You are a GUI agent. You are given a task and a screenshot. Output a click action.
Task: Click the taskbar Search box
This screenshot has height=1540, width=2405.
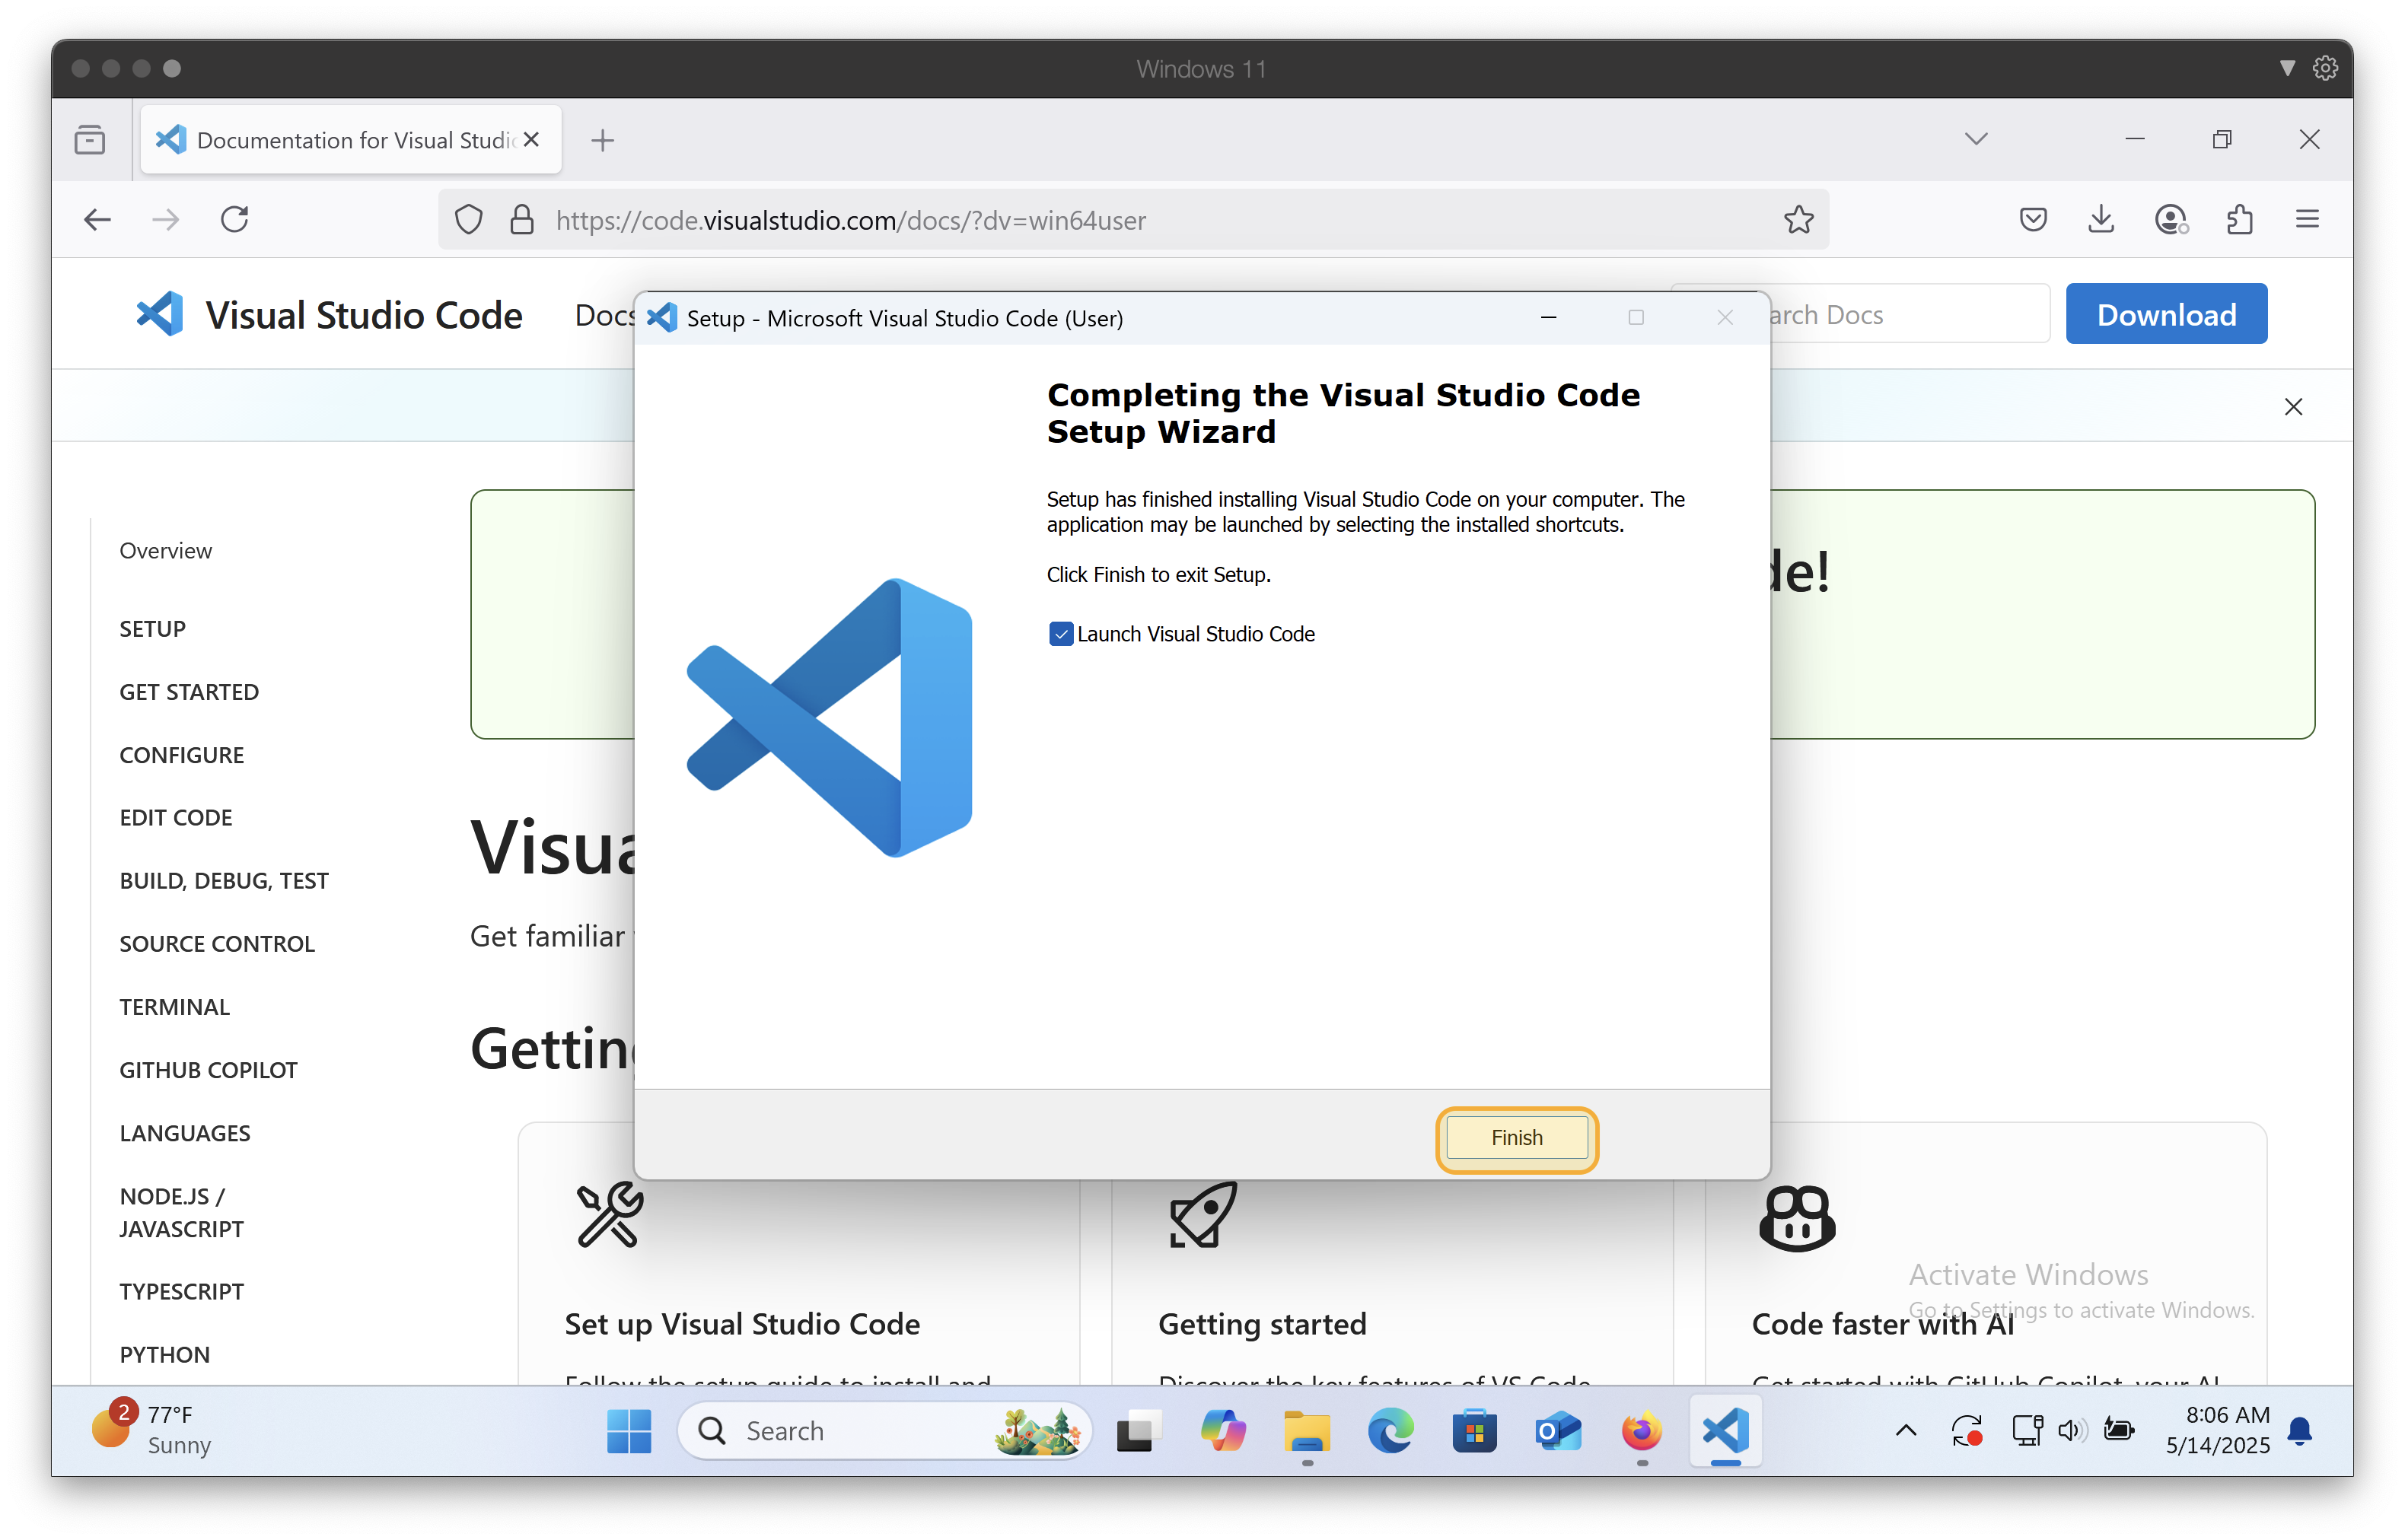pyautogui.click(x=884, y=1431)
